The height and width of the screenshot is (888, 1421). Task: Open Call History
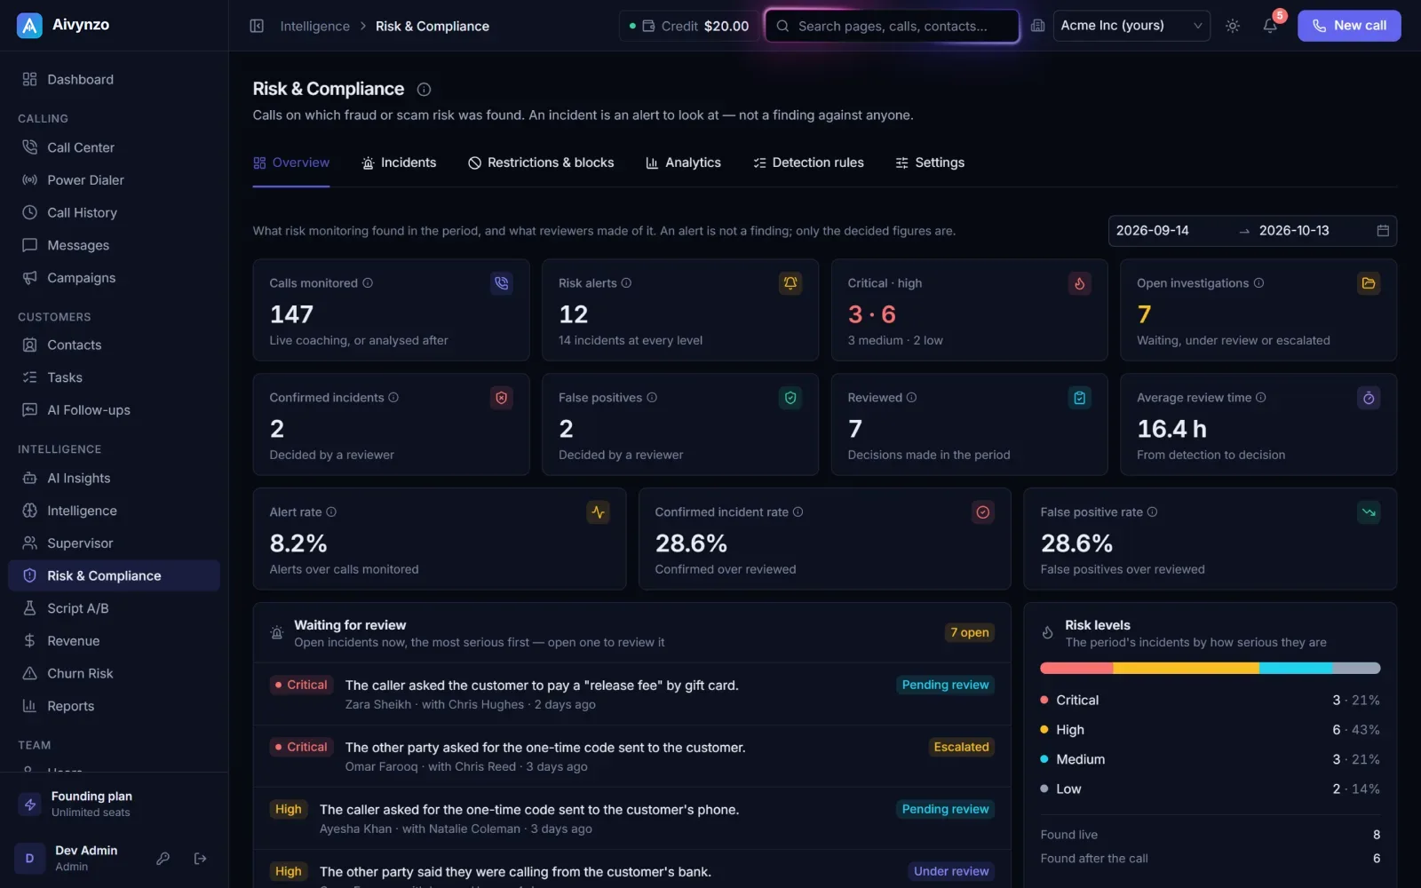point(114,212)
